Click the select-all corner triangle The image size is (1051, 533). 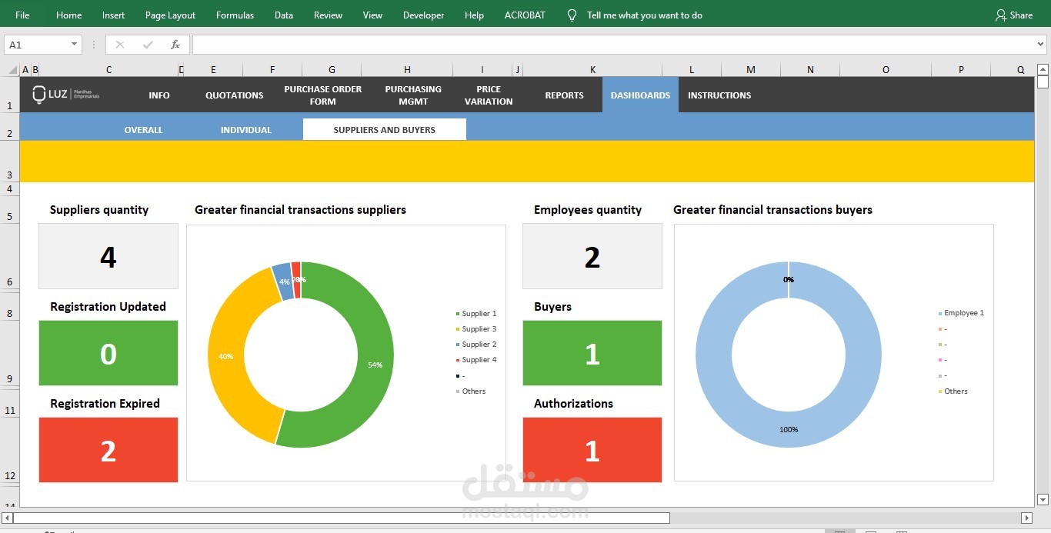[11, 70]
